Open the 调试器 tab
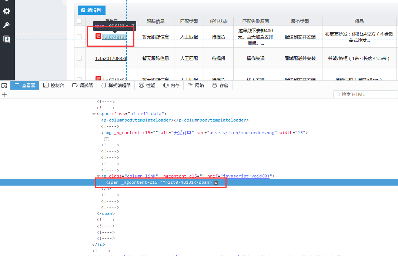Screen dimensions: 398x256 coord(83,85)
